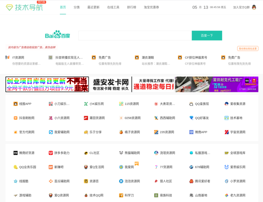
Task: Open the 抖音转播实现无人 ad link
Action: [69, 58]
